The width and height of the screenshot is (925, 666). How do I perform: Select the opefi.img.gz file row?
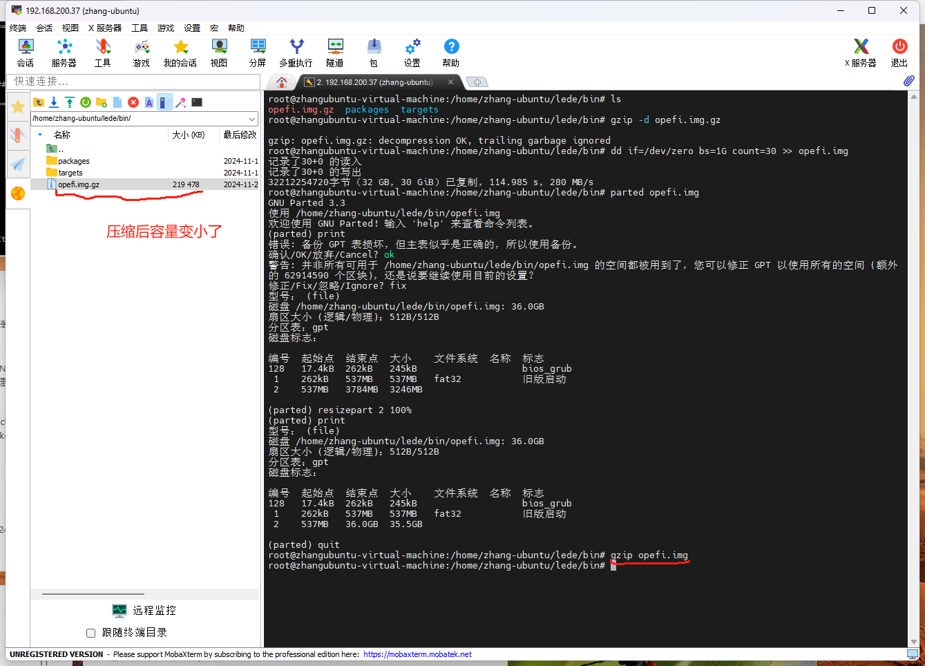pyautogui.click(x=145, y=184)
